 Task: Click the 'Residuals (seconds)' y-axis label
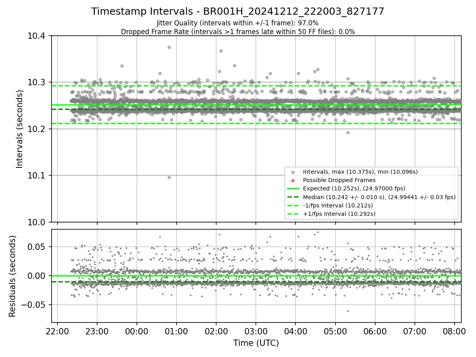[13, 276]
